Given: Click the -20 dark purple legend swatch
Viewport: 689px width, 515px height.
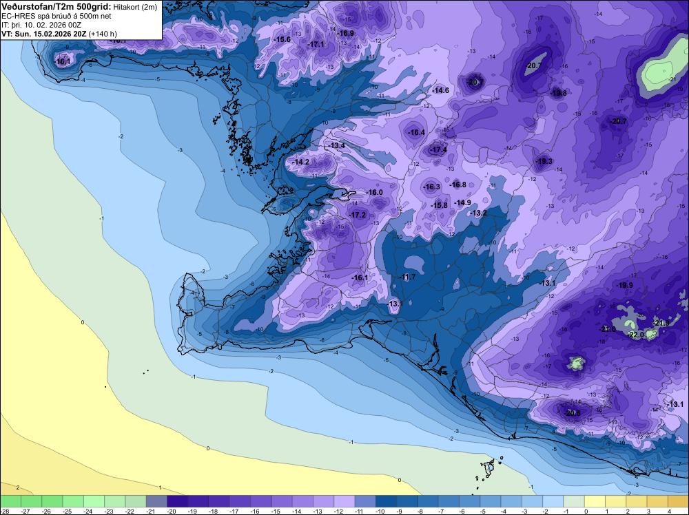Looking at the screenshot, I should tap(178, 501).
